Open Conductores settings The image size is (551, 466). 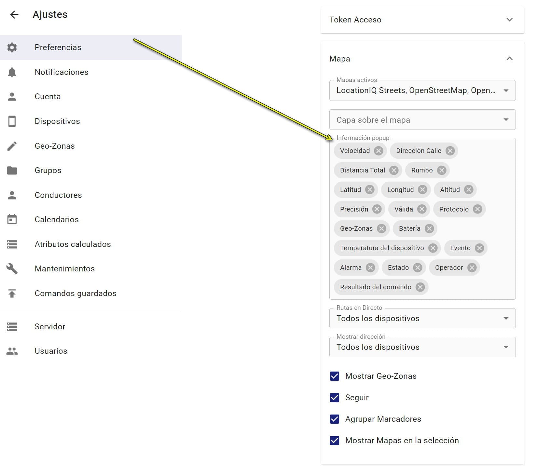(x=91, y=195)
